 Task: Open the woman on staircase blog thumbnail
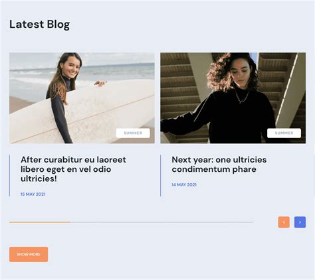233,98
